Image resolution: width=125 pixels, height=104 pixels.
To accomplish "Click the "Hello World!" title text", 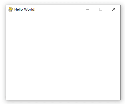I will coord(25,9).
